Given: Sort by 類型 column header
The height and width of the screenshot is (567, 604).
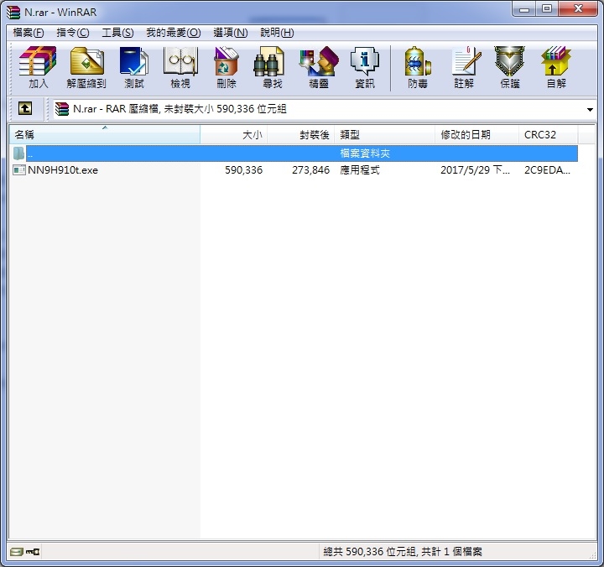Looking at the screenshot, I should [x=385, y=135].
